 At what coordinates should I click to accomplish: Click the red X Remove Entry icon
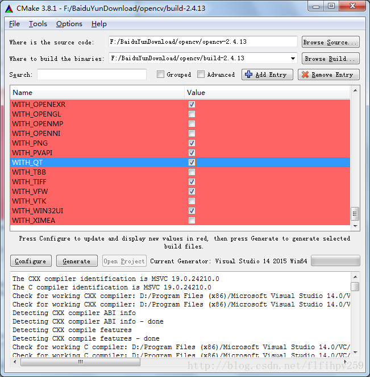[305, 74]
